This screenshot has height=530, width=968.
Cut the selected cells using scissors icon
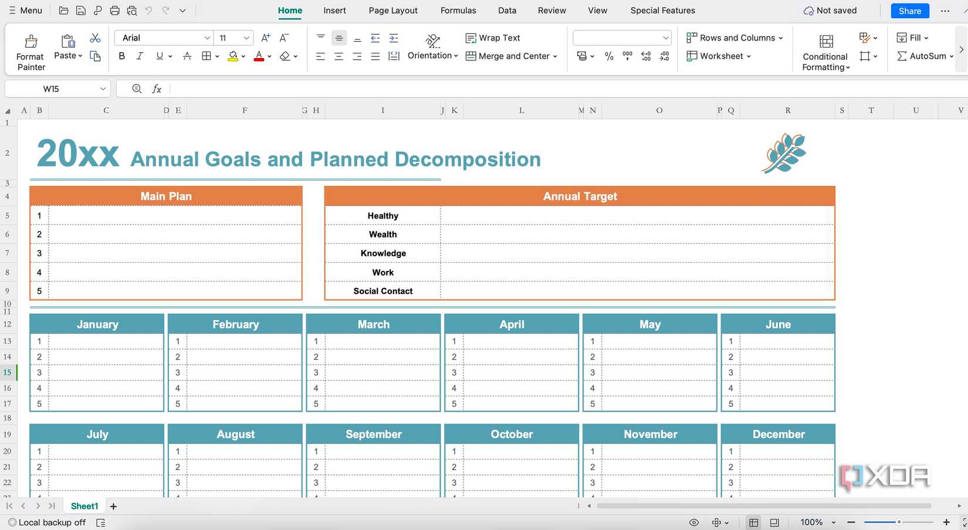point(94,37)
